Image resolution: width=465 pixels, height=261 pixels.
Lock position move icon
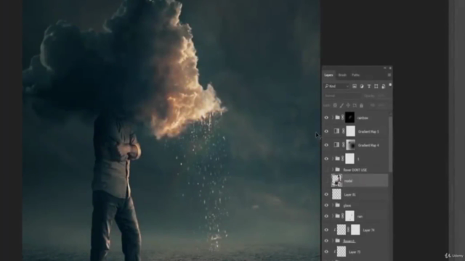(x=348, y=105)
